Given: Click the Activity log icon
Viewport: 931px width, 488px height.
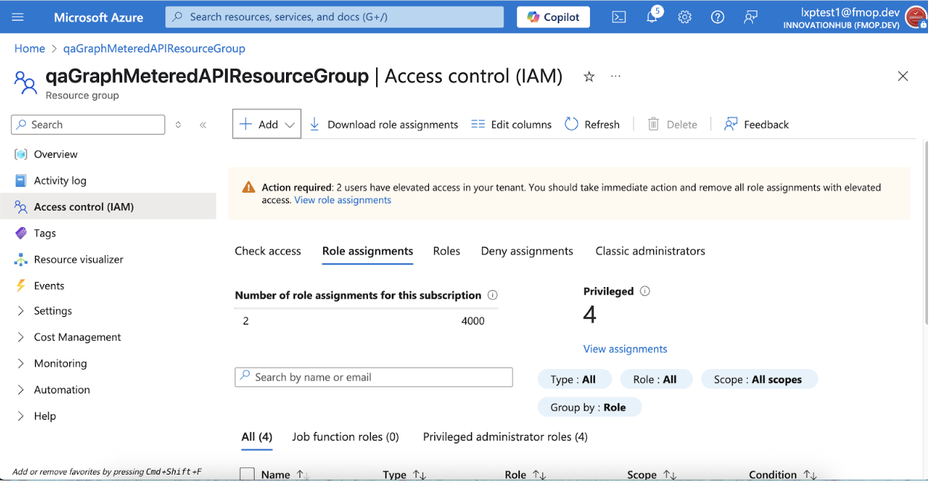Looking at the screenshot, I should tap(21, 180).
